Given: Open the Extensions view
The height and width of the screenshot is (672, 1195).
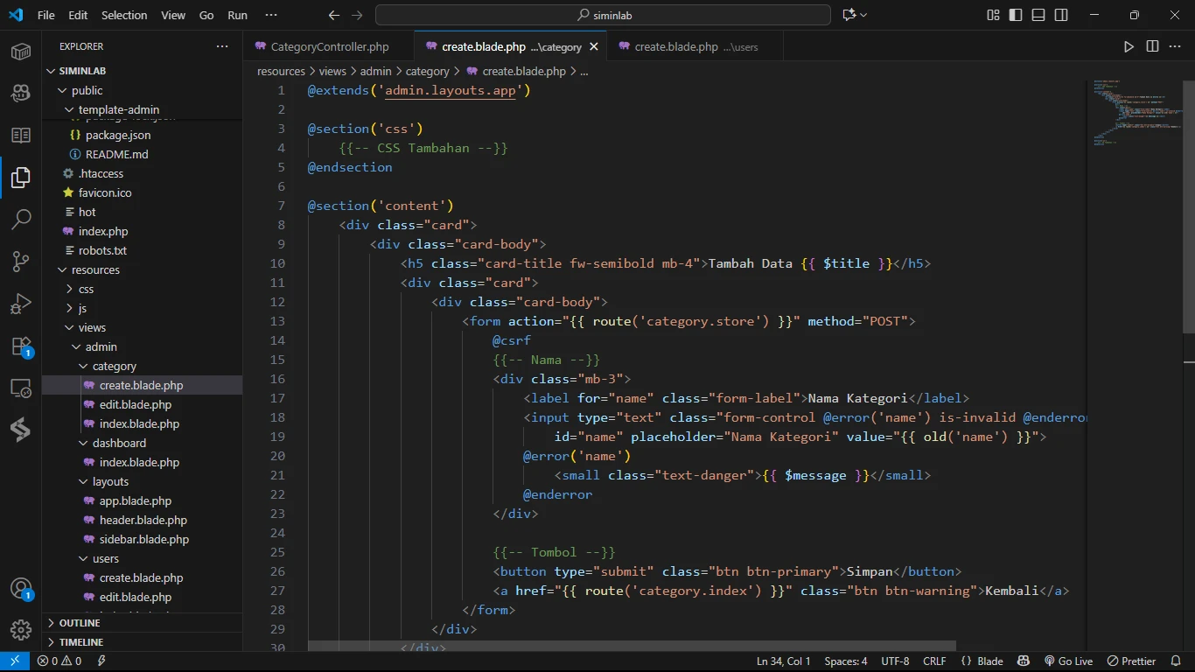Looking at the screenshot, I should click(21, 346).
